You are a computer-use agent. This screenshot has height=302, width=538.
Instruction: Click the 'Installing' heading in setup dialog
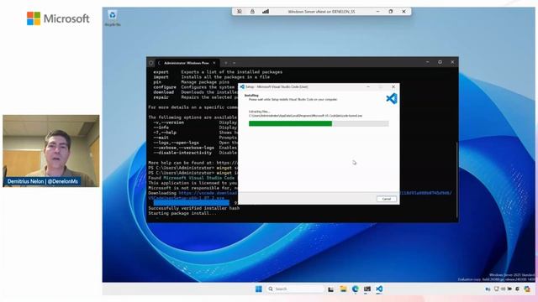click(251, 96)
